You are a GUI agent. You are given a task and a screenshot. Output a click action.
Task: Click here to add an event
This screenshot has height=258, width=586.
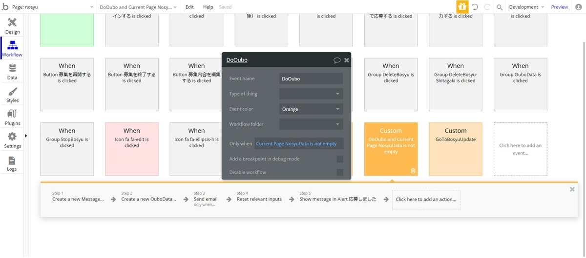(x=520, y=149)
